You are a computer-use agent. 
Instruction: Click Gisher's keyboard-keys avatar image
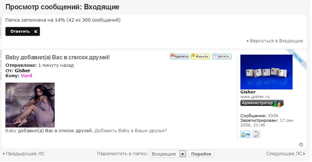tap(266, 72)
